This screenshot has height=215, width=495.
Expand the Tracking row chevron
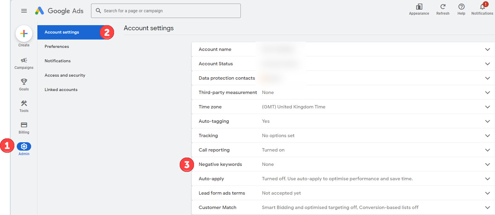coord(488,136)
